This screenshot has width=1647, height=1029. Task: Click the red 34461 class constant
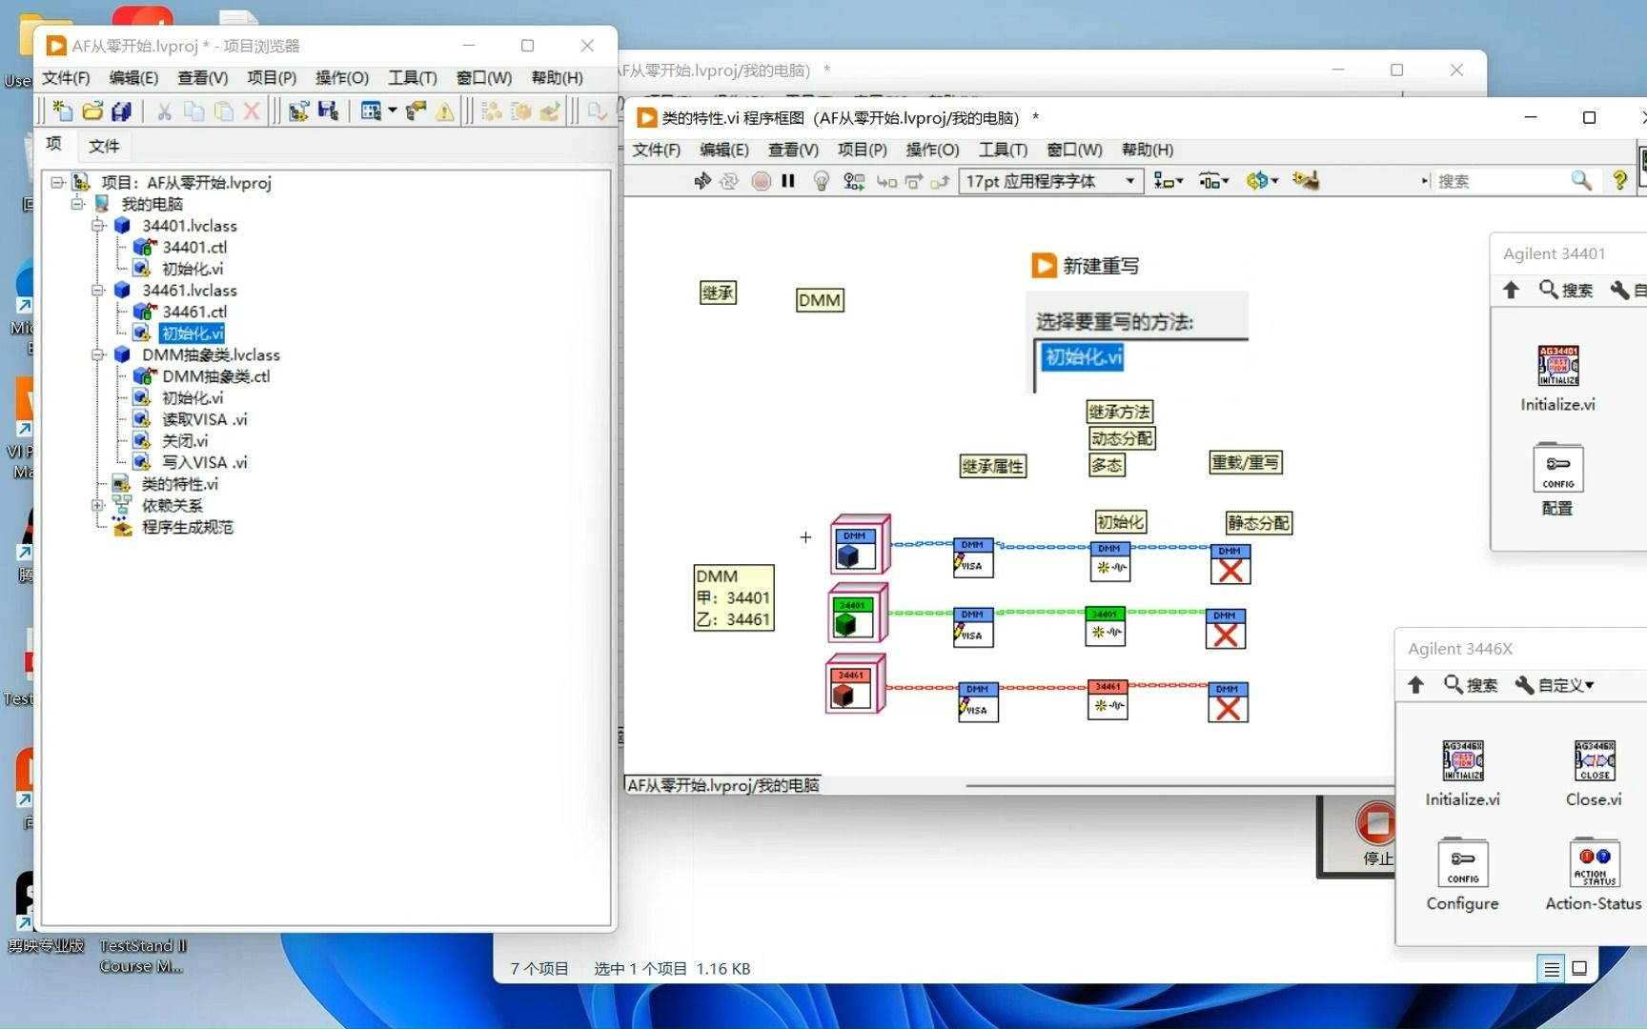tap(855, 683)
